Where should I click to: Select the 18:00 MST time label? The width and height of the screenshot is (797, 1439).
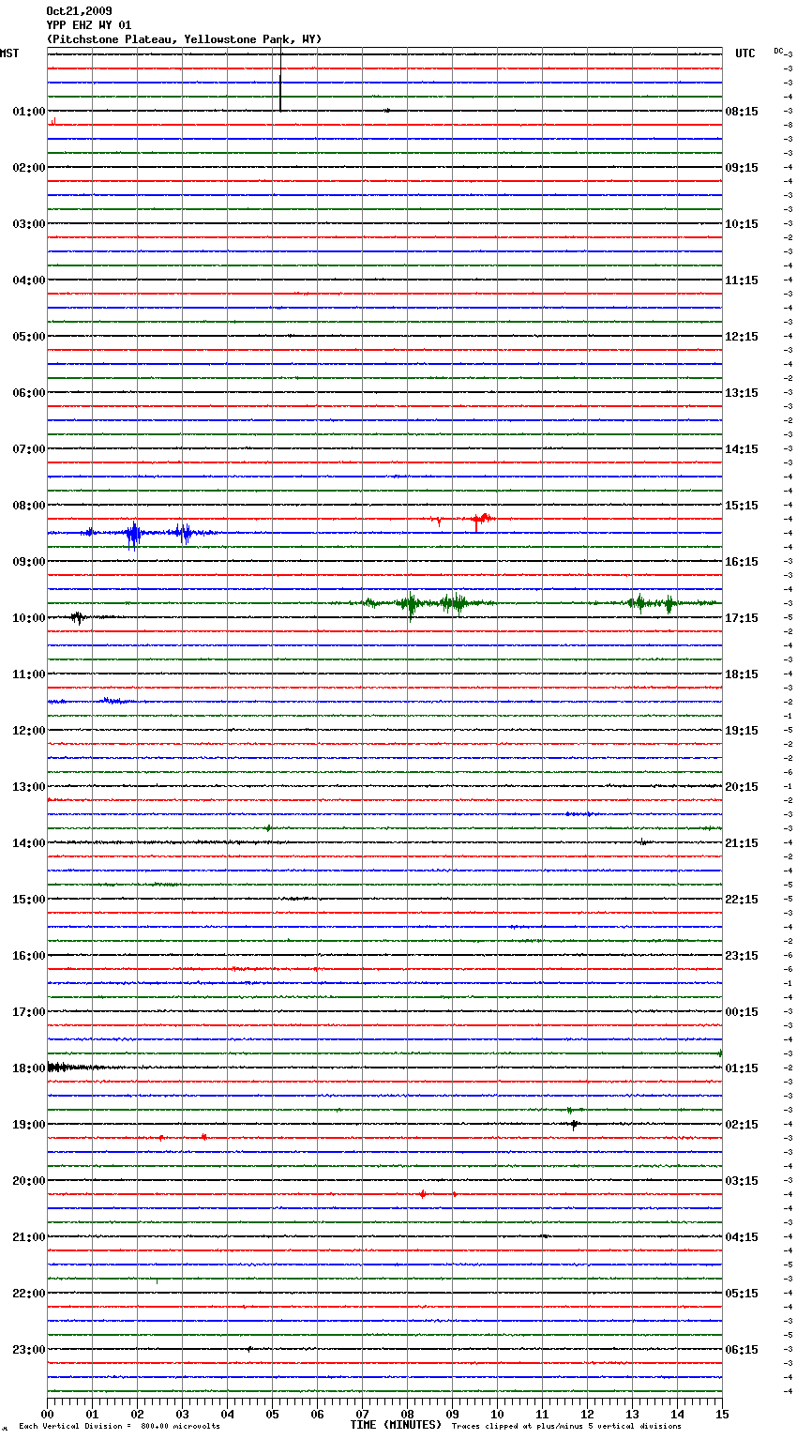29,1068
